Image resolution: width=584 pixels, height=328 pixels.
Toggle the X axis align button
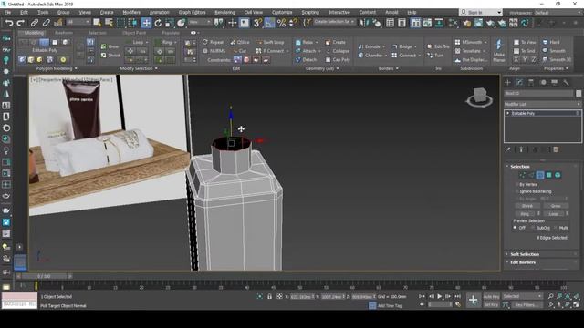pyautogui.click(x=516, y=59)
